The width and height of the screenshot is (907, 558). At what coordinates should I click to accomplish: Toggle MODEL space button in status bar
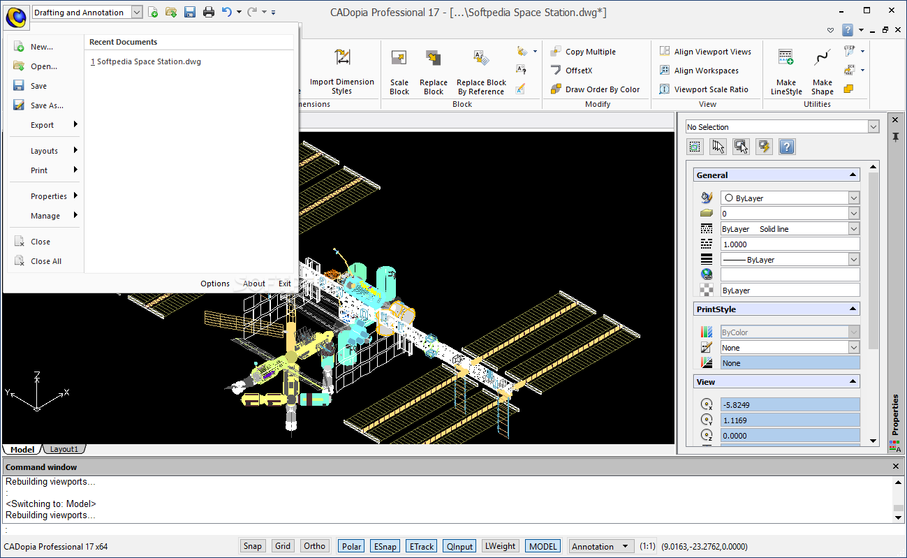click(543, 546)
